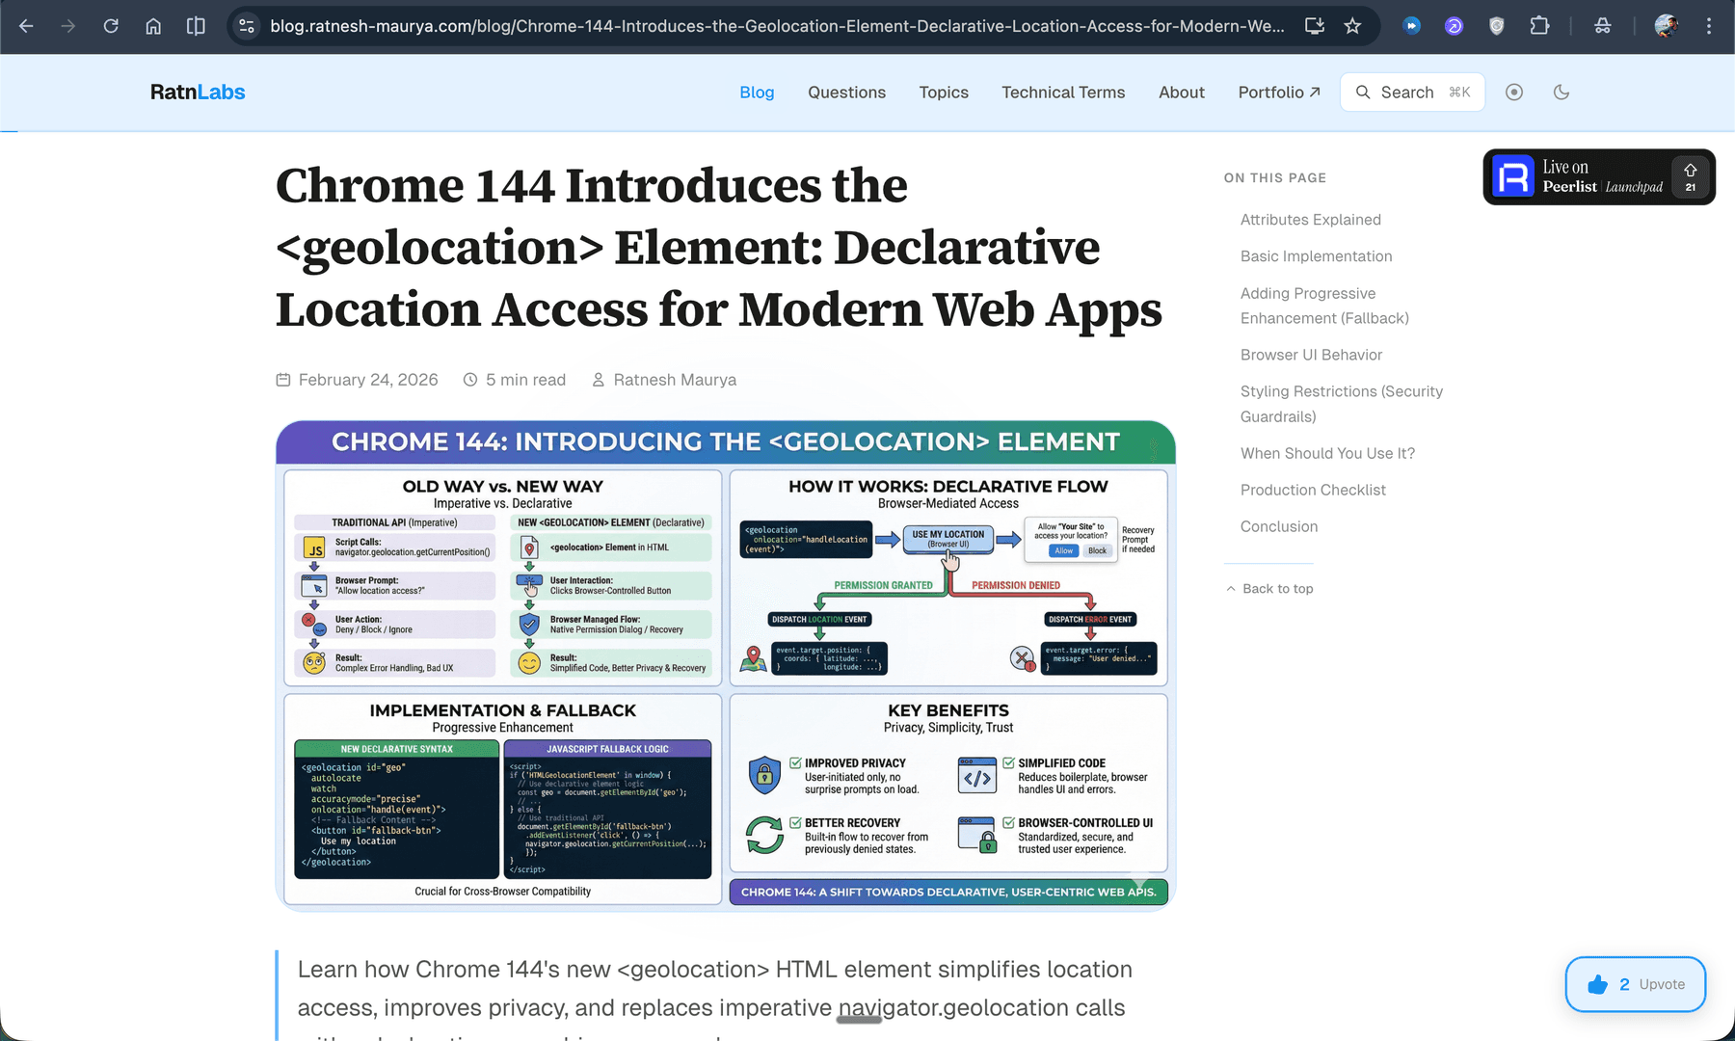
Task: Jump to Production Checklist section
Action: 1313,490
